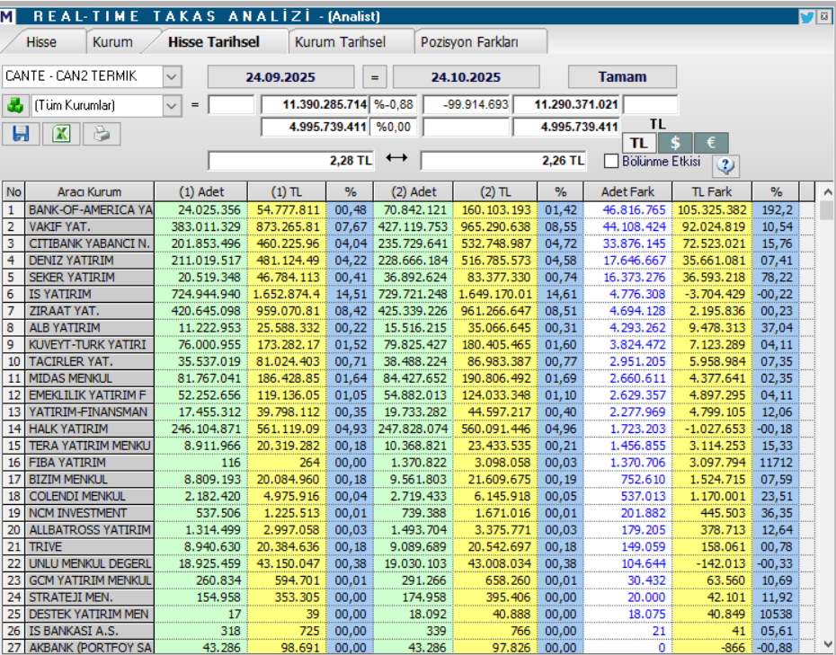Click the equals button between dates

tap(374, 77)
